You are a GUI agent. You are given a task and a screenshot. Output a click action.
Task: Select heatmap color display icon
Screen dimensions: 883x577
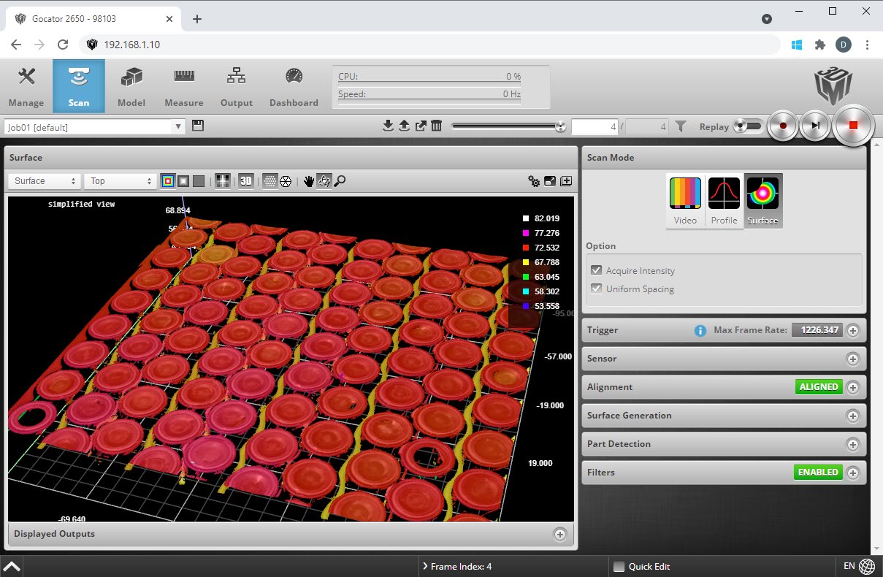(x=168, y=181)
